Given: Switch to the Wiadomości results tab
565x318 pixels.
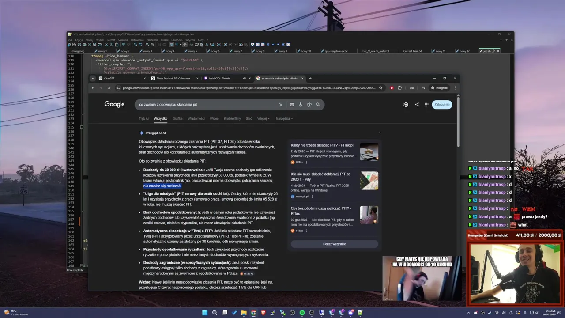Looking at the screenshot, I should pos(196,118).
